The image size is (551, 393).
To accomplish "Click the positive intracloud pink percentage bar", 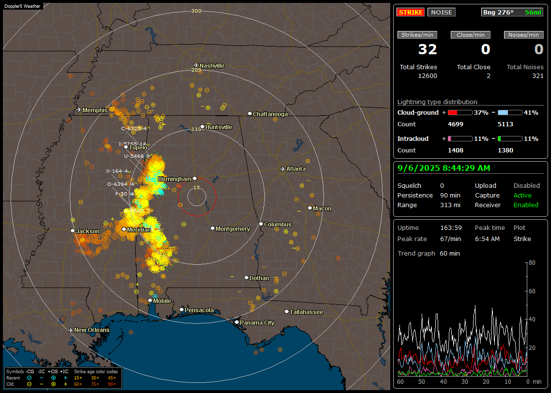I will 460,139.
